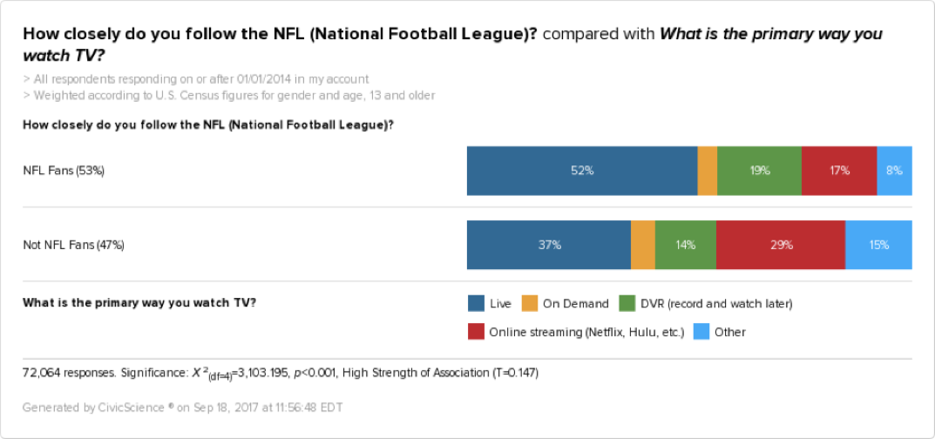Click the 37% Live bar for Not NFL Fans
Viewport: 935px width, 439px height.
[548, 245]
